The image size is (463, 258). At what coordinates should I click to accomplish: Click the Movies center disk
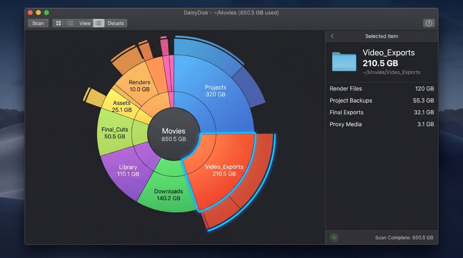(x=174, y=134)
